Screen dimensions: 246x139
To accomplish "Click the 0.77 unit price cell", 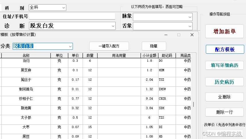I will click(75, 101).
